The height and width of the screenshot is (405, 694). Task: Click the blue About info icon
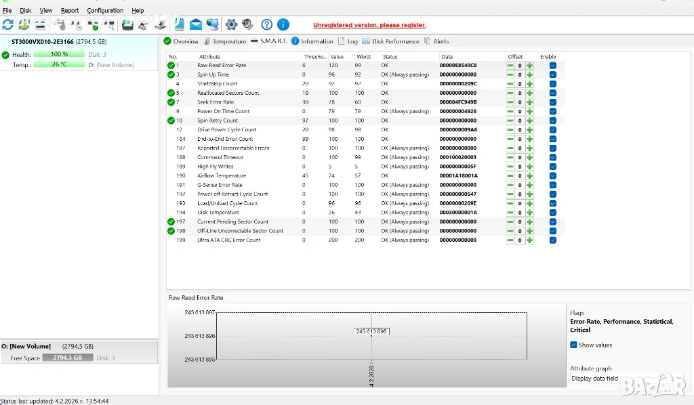283,24
